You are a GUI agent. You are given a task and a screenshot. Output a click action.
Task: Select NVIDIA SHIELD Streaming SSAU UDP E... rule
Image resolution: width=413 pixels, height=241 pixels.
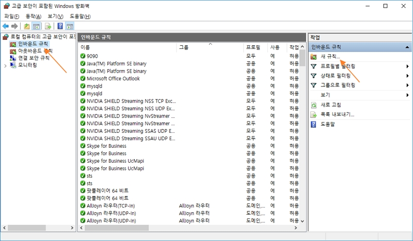click(x=189, y=138)
